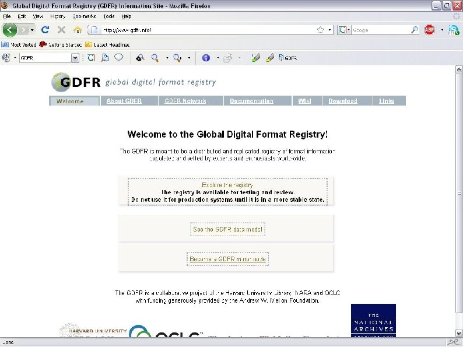Select the Welcome tab
Image resolution: width=463 pixels, height=347 pixels.
point(74,101)
